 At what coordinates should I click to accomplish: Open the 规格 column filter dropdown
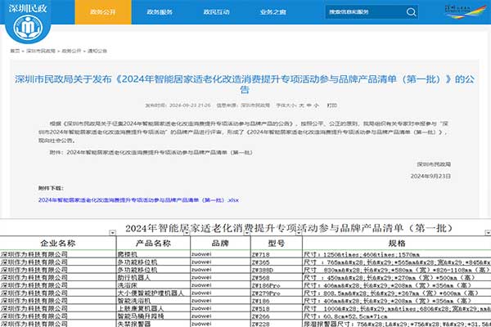click(x=488, y=232)
